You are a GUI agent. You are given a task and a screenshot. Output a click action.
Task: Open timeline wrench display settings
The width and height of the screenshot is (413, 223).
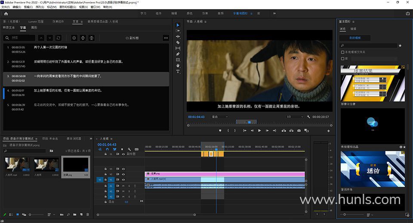[129, 150]
